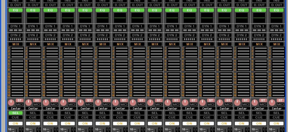Click MIX header on the fifteenth strip

click(259, 44)
